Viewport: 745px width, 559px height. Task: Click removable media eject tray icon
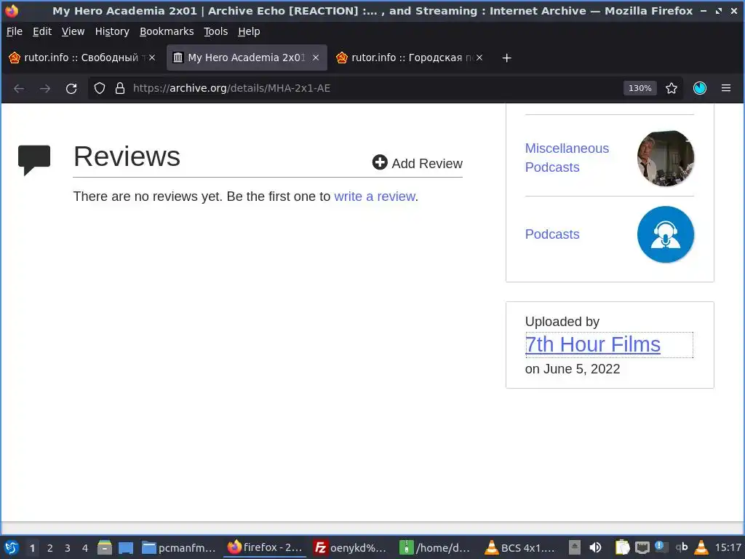[575, 548]
